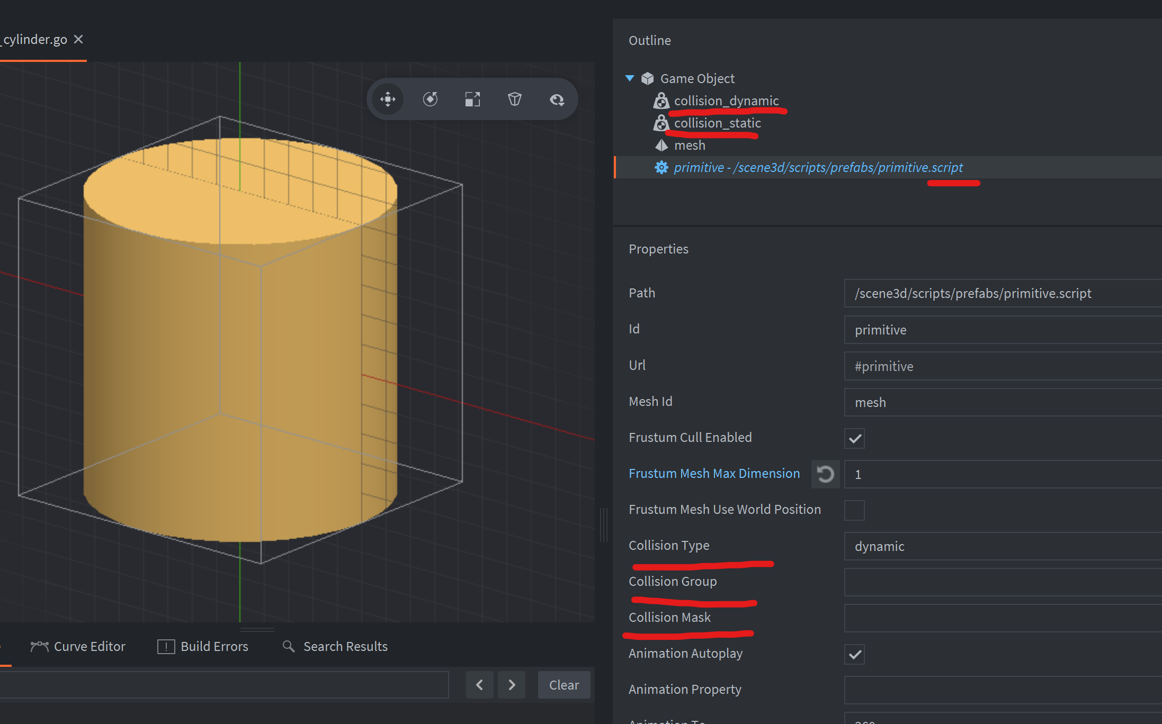Collapse the Game Object tree node

(630, 78)
